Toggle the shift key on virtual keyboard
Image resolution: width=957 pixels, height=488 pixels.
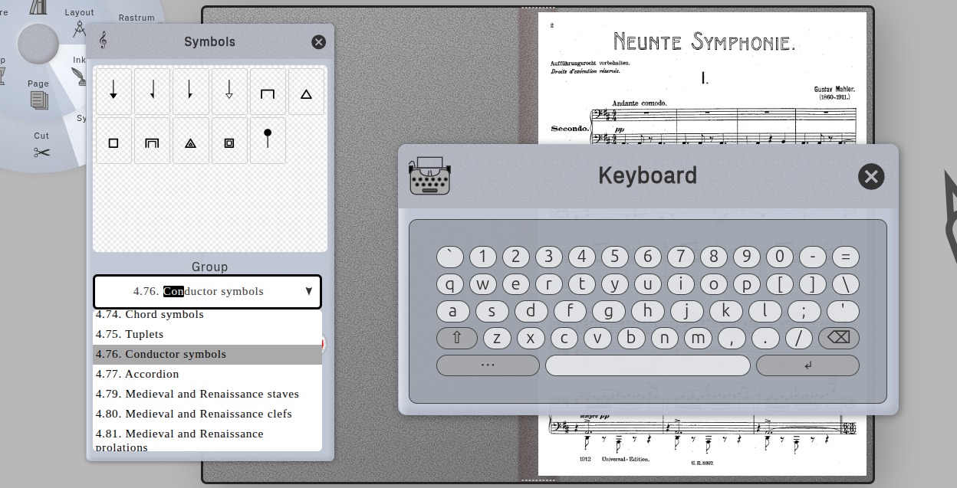click(457, 338)
